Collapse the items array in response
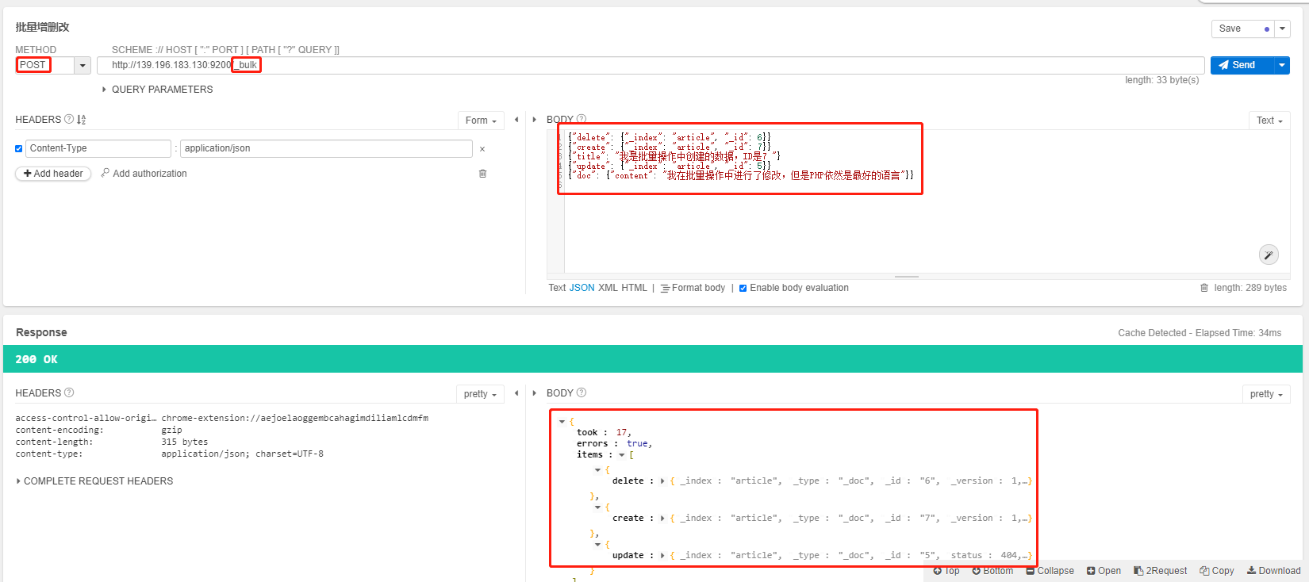Viewport: 1309px width, 582px height. tap(621, 455)
